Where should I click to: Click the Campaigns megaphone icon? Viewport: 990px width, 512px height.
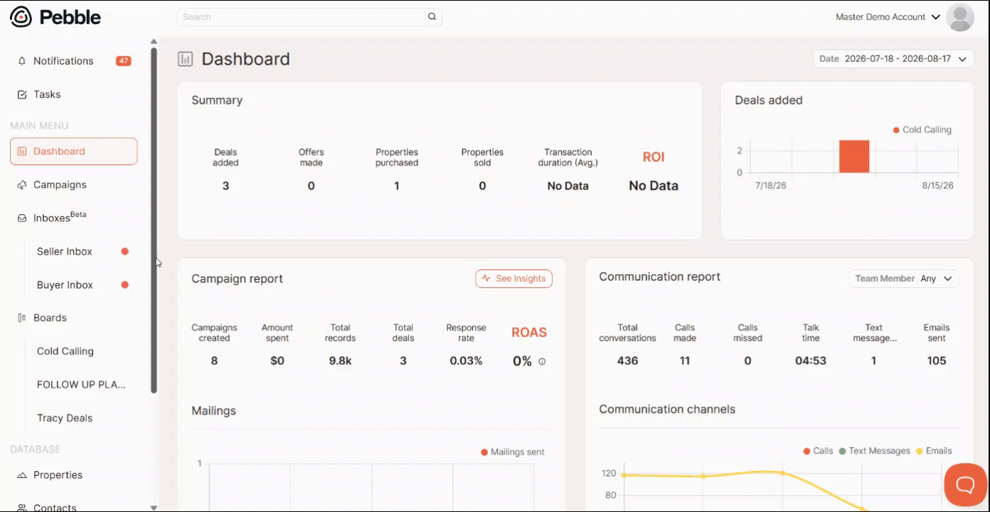pyautogui.click(x=22, y=185)
